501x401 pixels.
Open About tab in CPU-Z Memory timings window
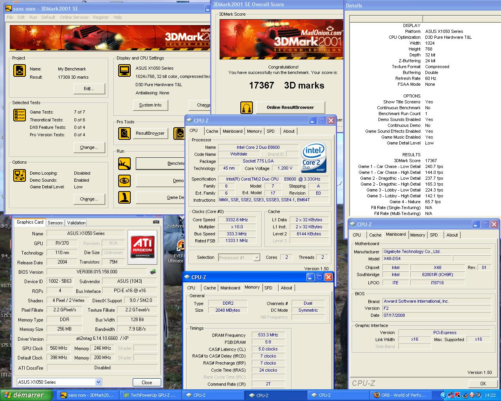coord(287,288)
